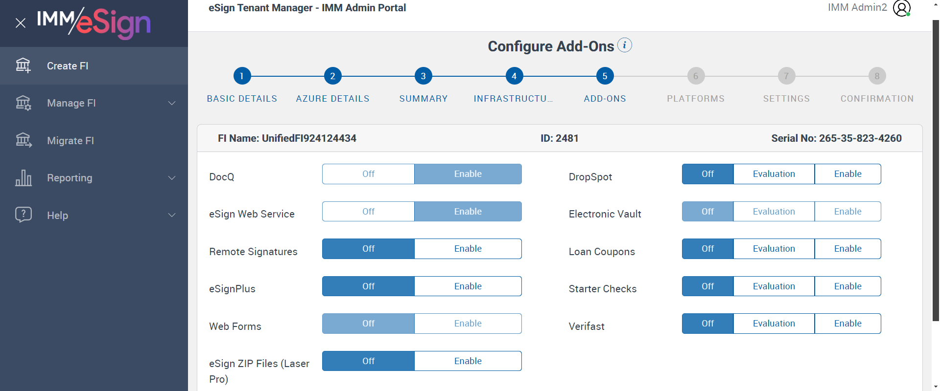Click the Manage FI bank gear icon
This screenshot has height=391, width=940.
tap(23, 103)
